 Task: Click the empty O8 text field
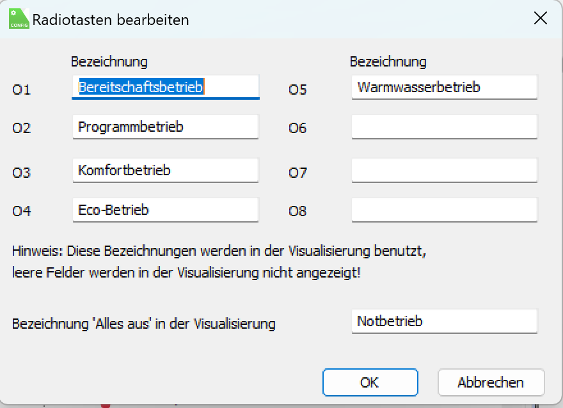(x=445, y=210)
